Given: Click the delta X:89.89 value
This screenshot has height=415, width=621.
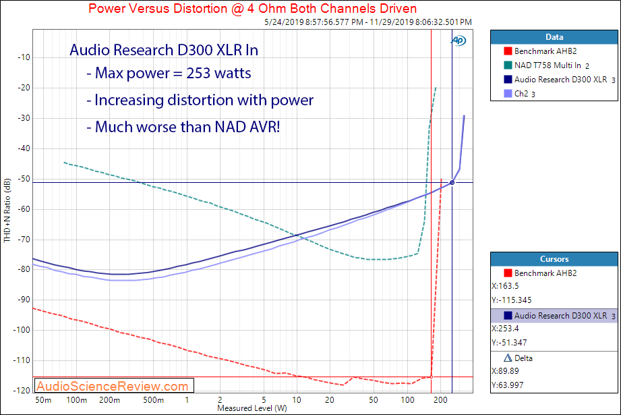Looking at the screenshot, I should pyautogui.click(x=505, y=371).
